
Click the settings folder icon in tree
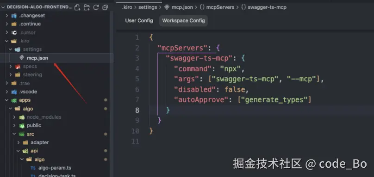(18, 49)
